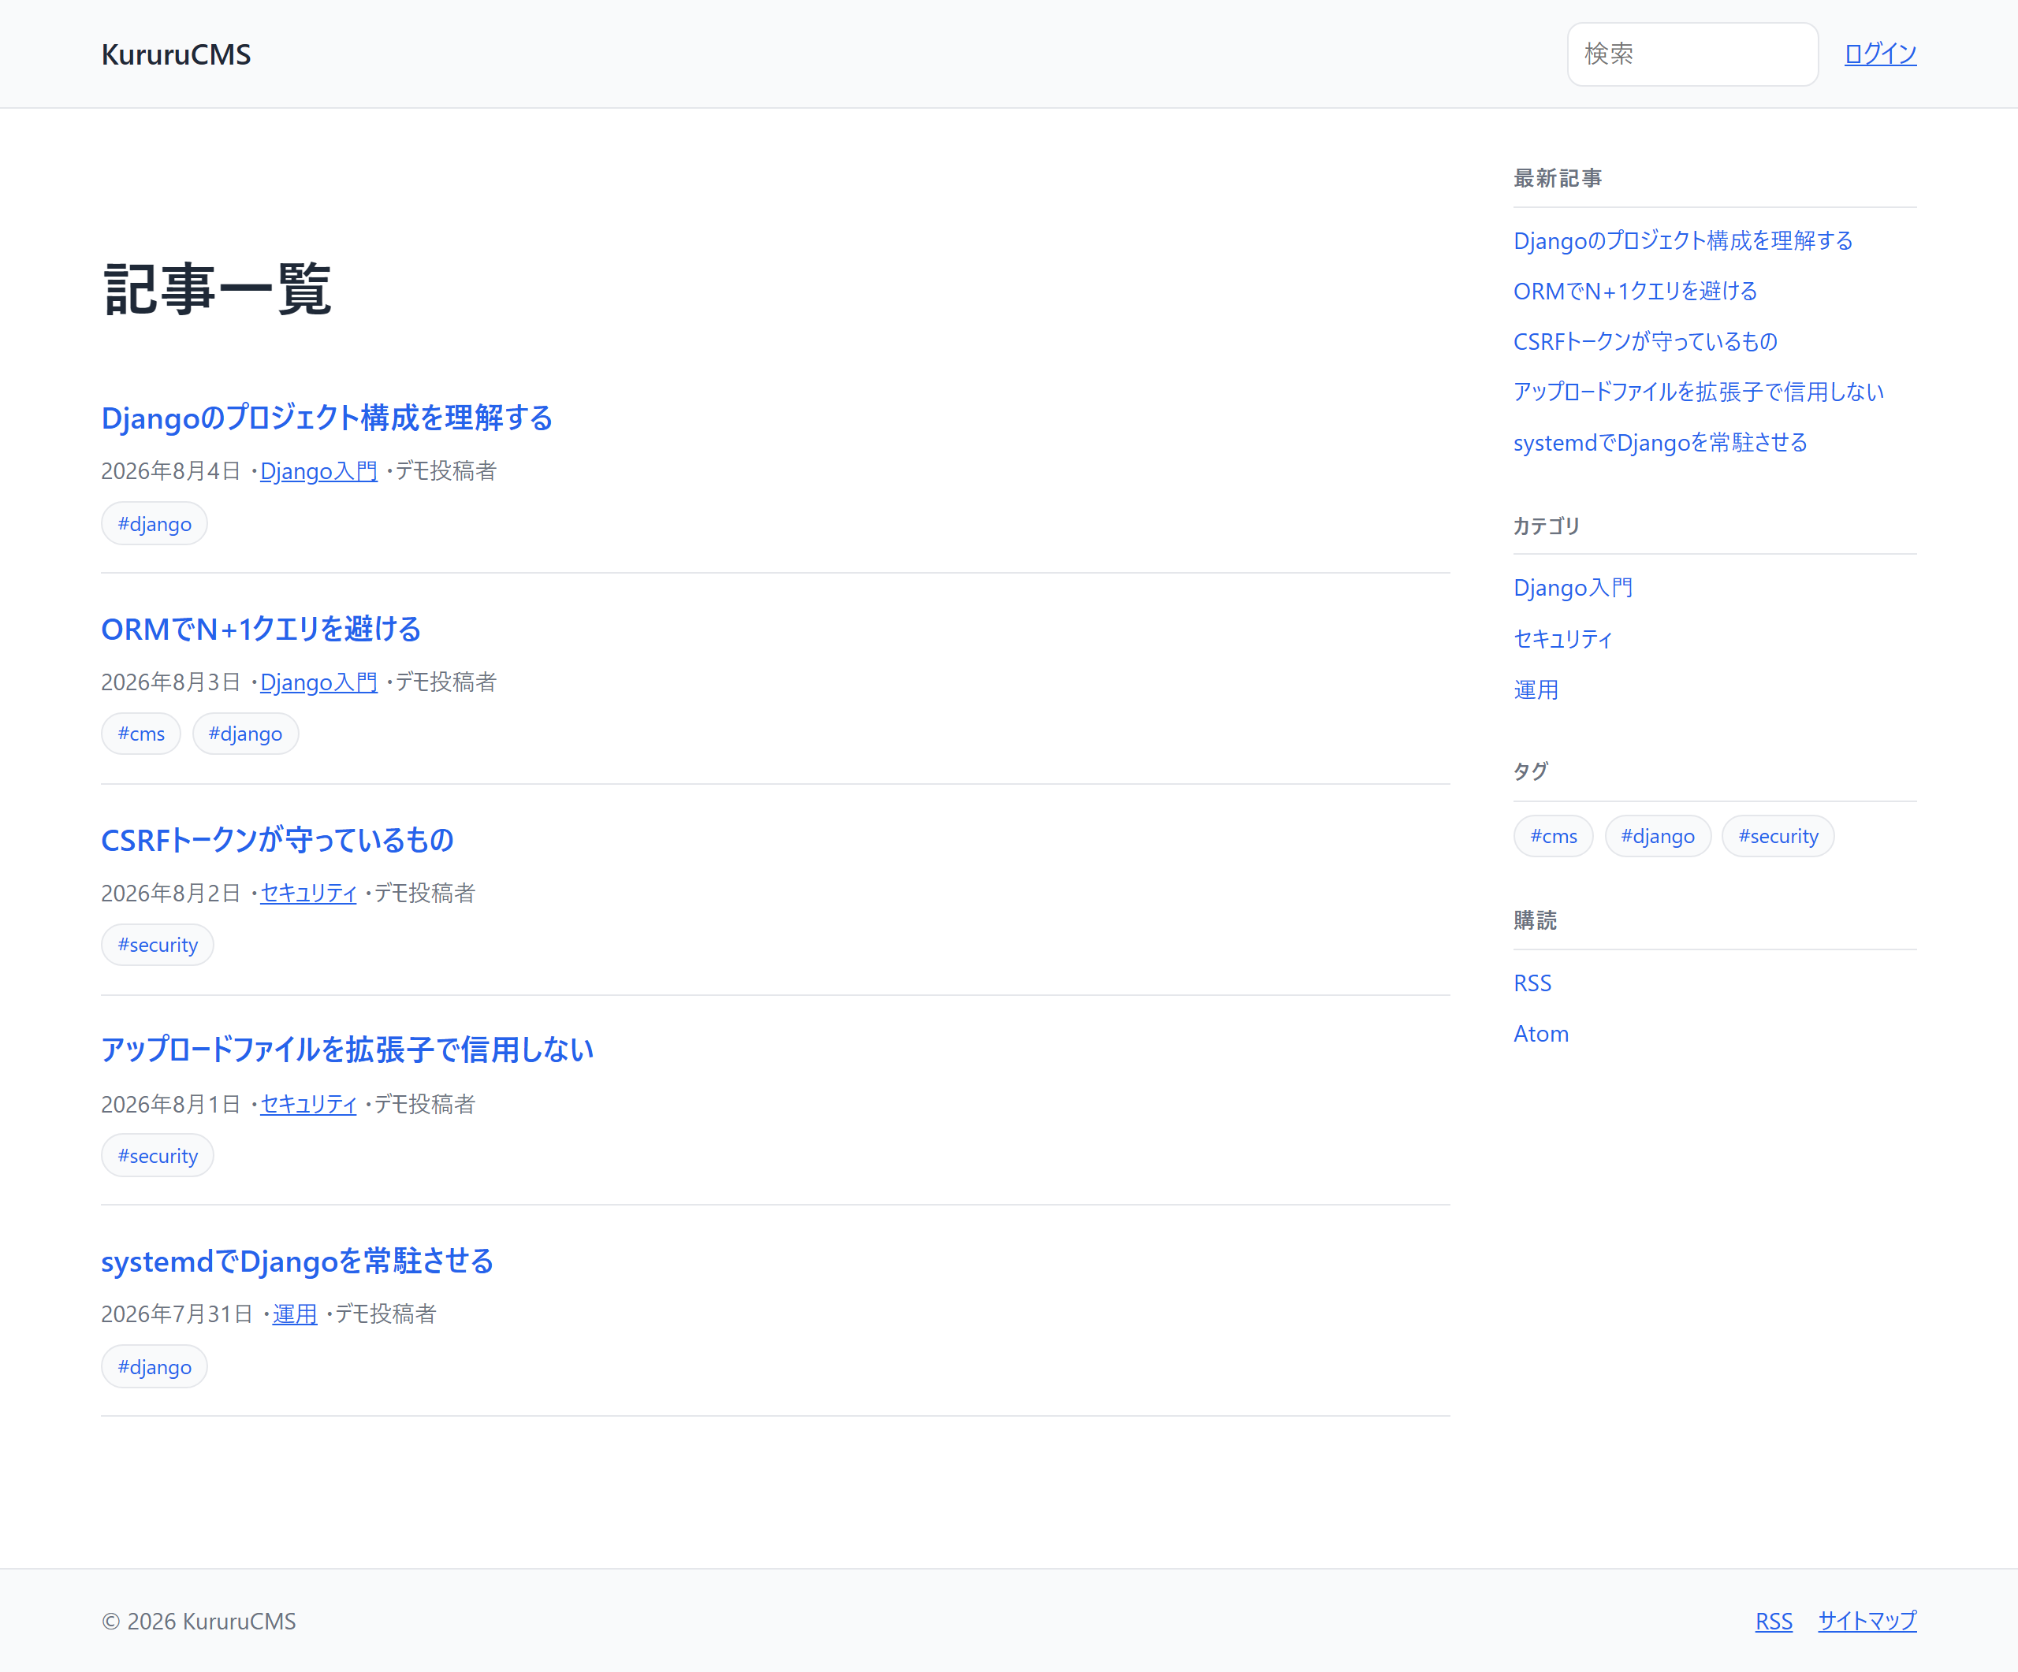This screenshot has height=1672, width=2018.
Task: Open article ORMでN+1クエリを避ける in the main list
Action: (x=262, y=629)
